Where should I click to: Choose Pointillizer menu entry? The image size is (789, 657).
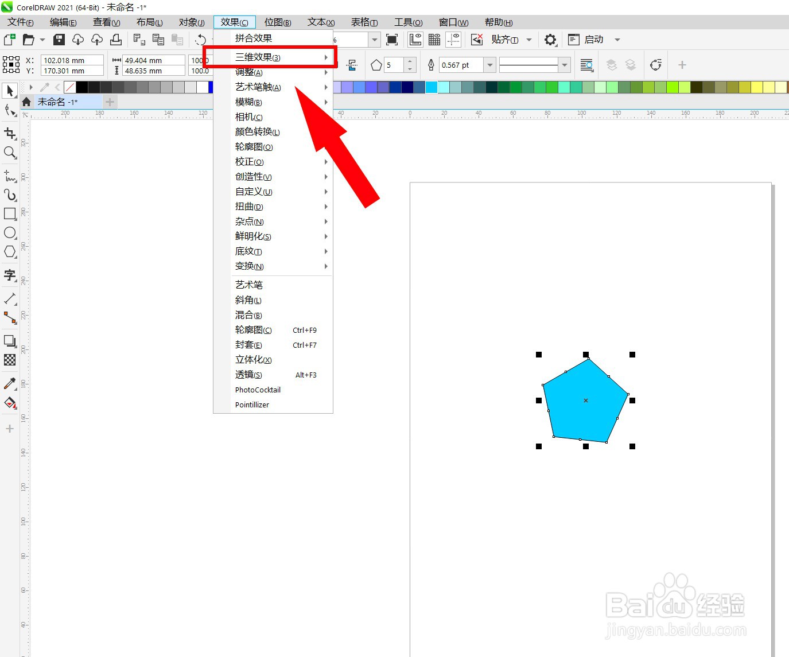pyautogui.click(x=273, y=405)
